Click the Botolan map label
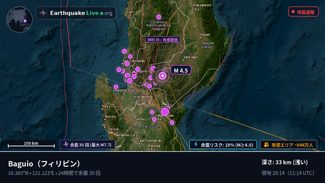325x183 pixels. coord(114,129)
